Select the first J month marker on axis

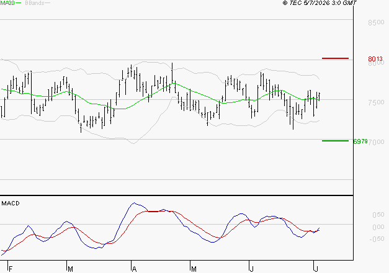click(x=251, y=269)
